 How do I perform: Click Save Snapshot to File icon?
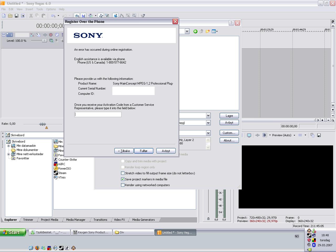319,135
